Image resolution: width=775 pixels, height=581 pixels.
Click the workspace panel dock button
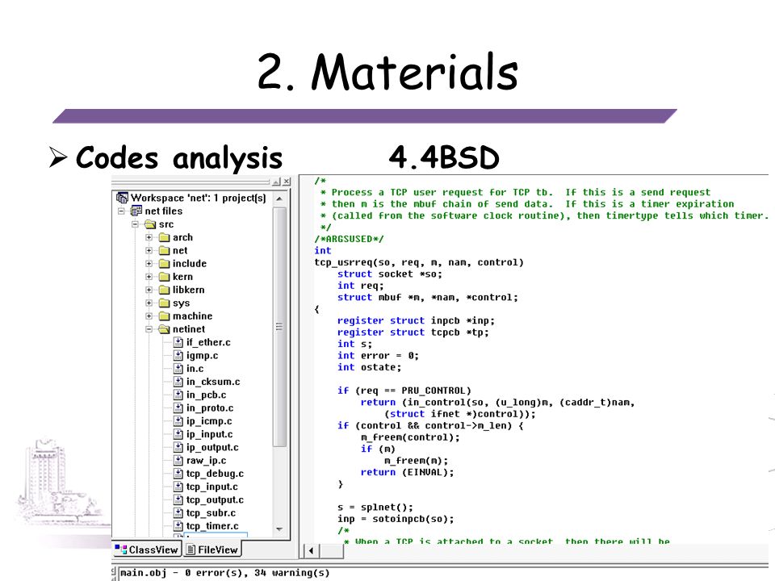pos(277,182)
